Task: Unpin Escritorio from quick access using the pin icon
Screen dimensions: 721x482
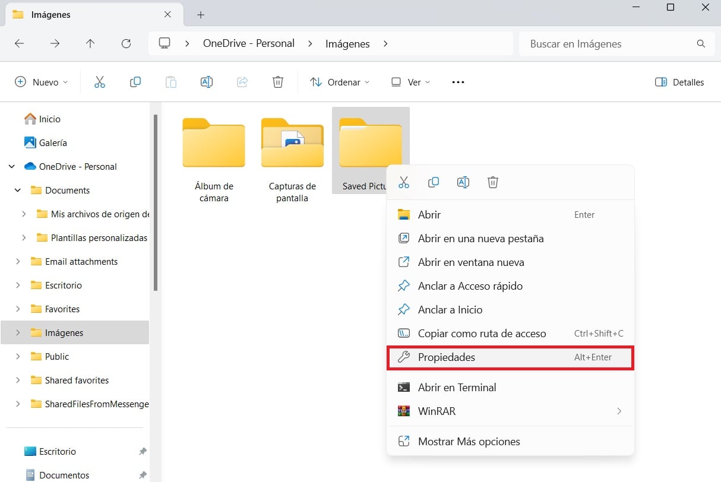Action: (x=143, y=452)
